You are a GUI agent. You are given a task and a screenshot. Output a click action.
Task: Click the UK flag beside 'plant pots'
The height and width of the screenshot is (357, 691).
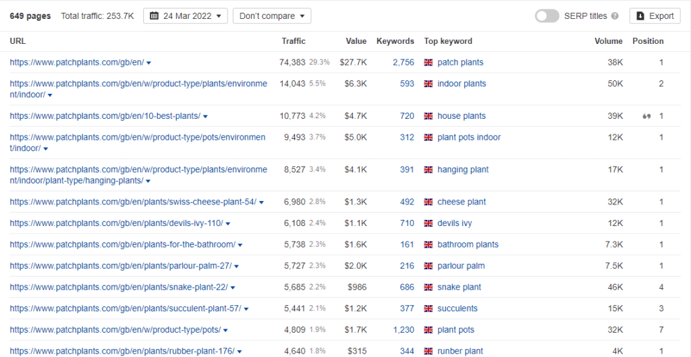click(x=429, y=330)
